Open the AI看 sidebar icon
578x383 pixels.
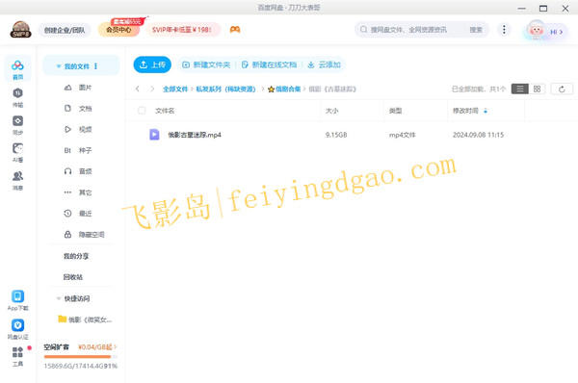coord(17,152)
